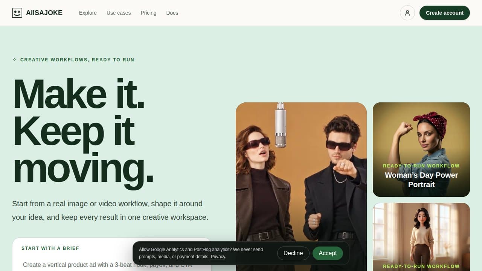Open the Docs link in navigation
482x271 pixels.
(172, 13)
